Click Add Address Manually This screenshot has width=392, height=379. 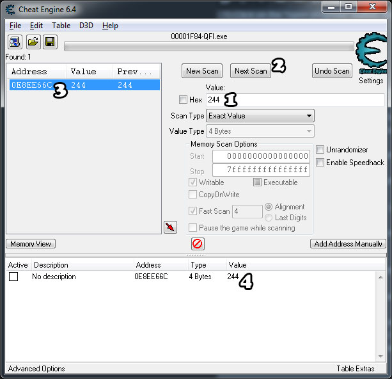[x=348, y=244]
